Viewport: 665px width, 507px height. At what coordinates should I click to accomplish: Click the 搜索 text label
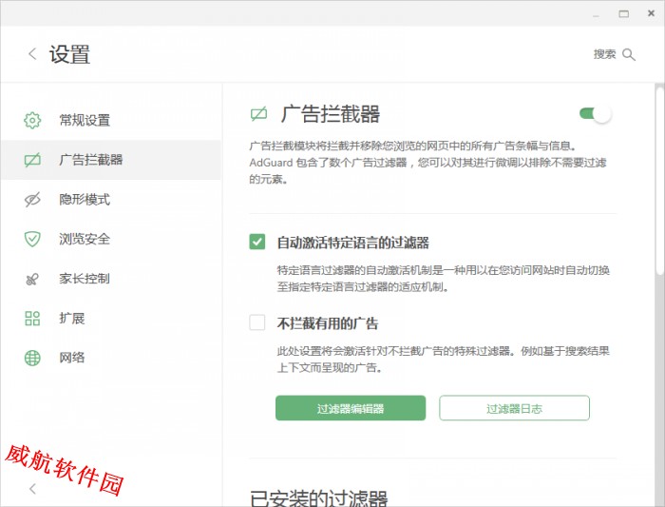pyautogui.click(x=604, y=54)
